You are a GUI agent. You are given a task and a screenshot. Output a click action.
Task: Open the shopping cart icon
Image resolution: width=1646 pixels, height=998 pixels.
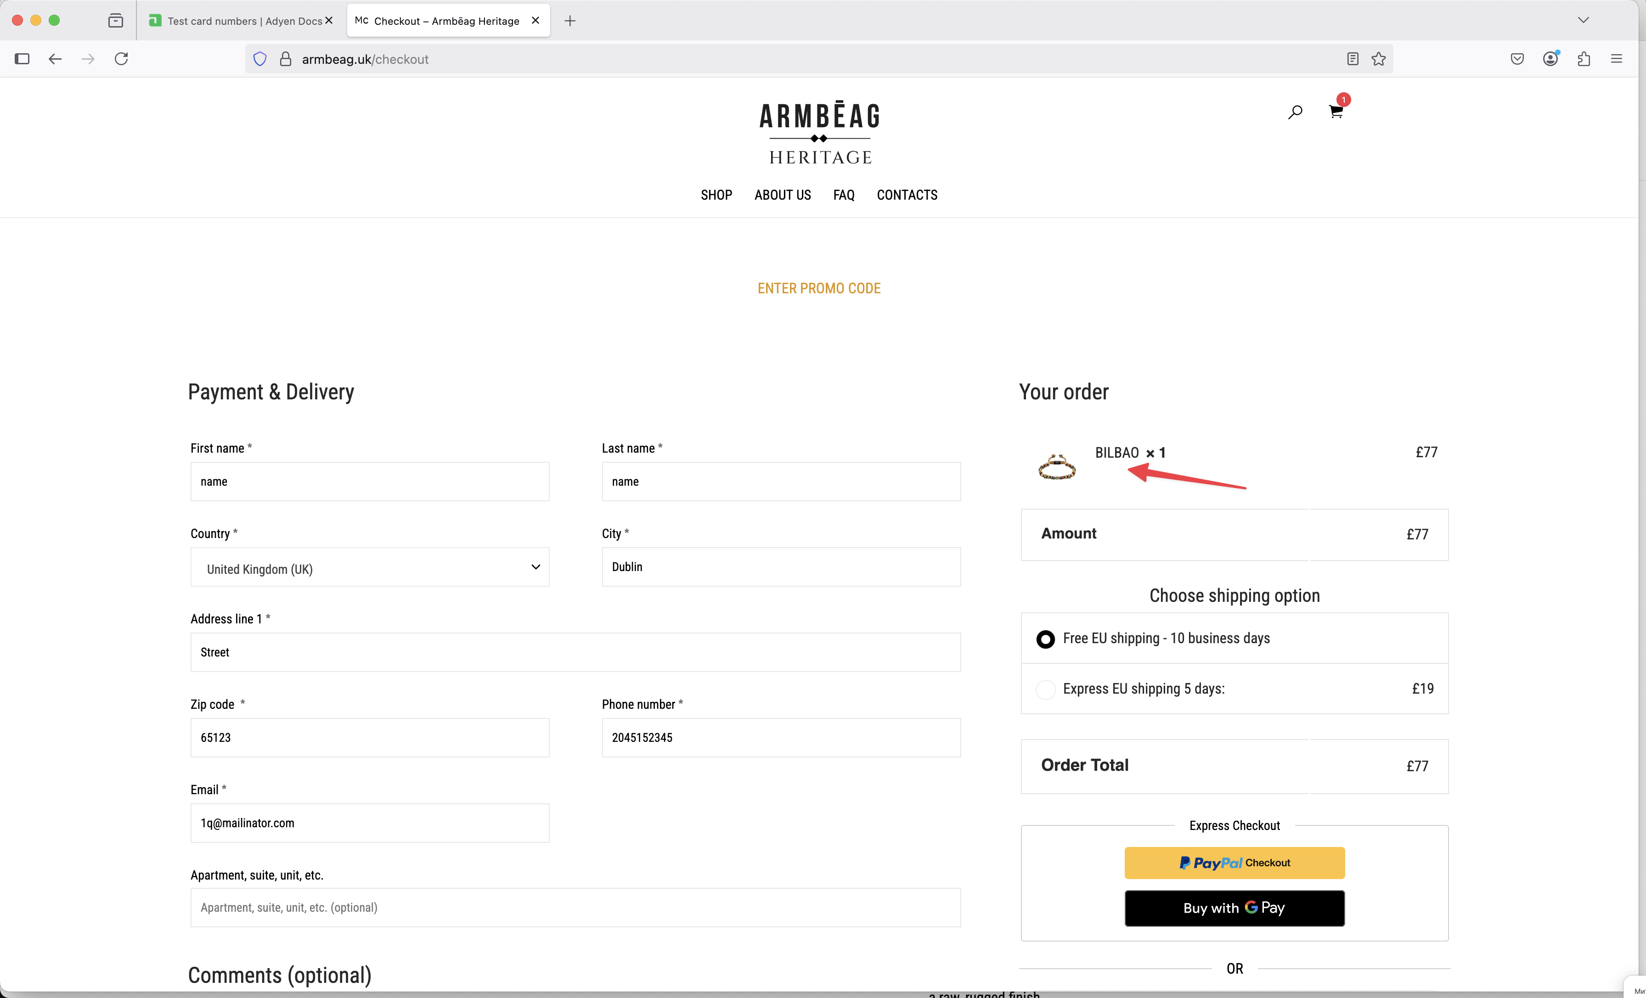click(x=1336, y=112)
